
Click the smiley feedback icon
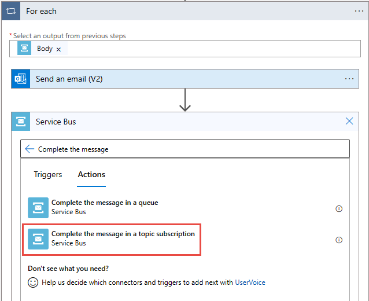pyautogui.click(x=33, y=282)
